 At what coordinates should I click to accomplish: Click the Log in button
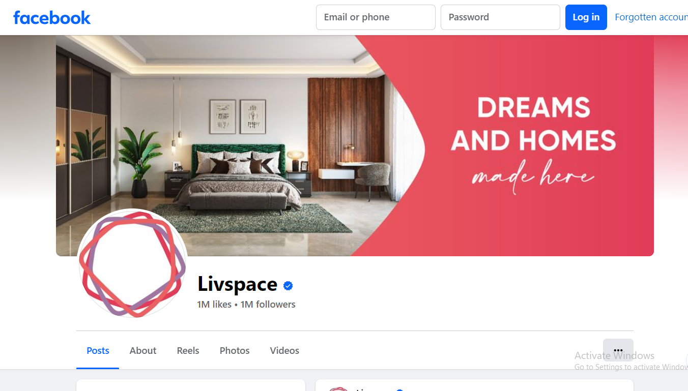(x=586, y=17)
